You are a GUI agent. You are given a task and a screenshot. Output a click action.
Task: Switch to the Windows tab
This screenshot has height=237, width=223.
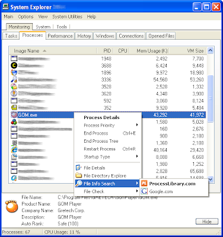point(105,36)
